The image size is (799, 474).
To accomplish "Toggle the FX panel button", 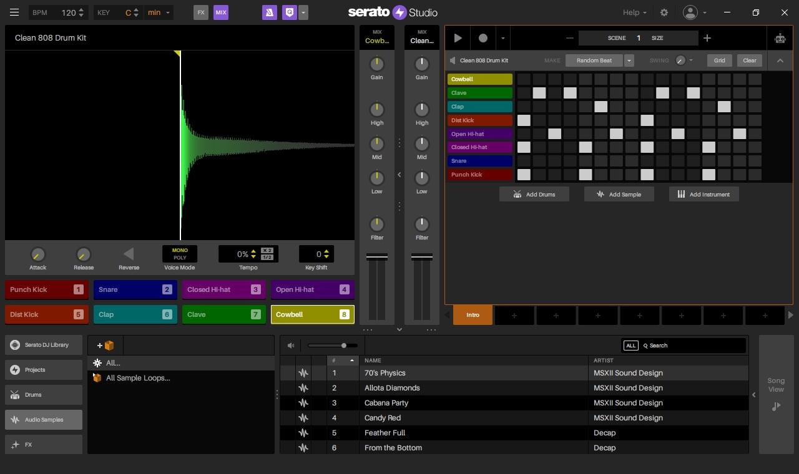I will (x=200, y=12).
